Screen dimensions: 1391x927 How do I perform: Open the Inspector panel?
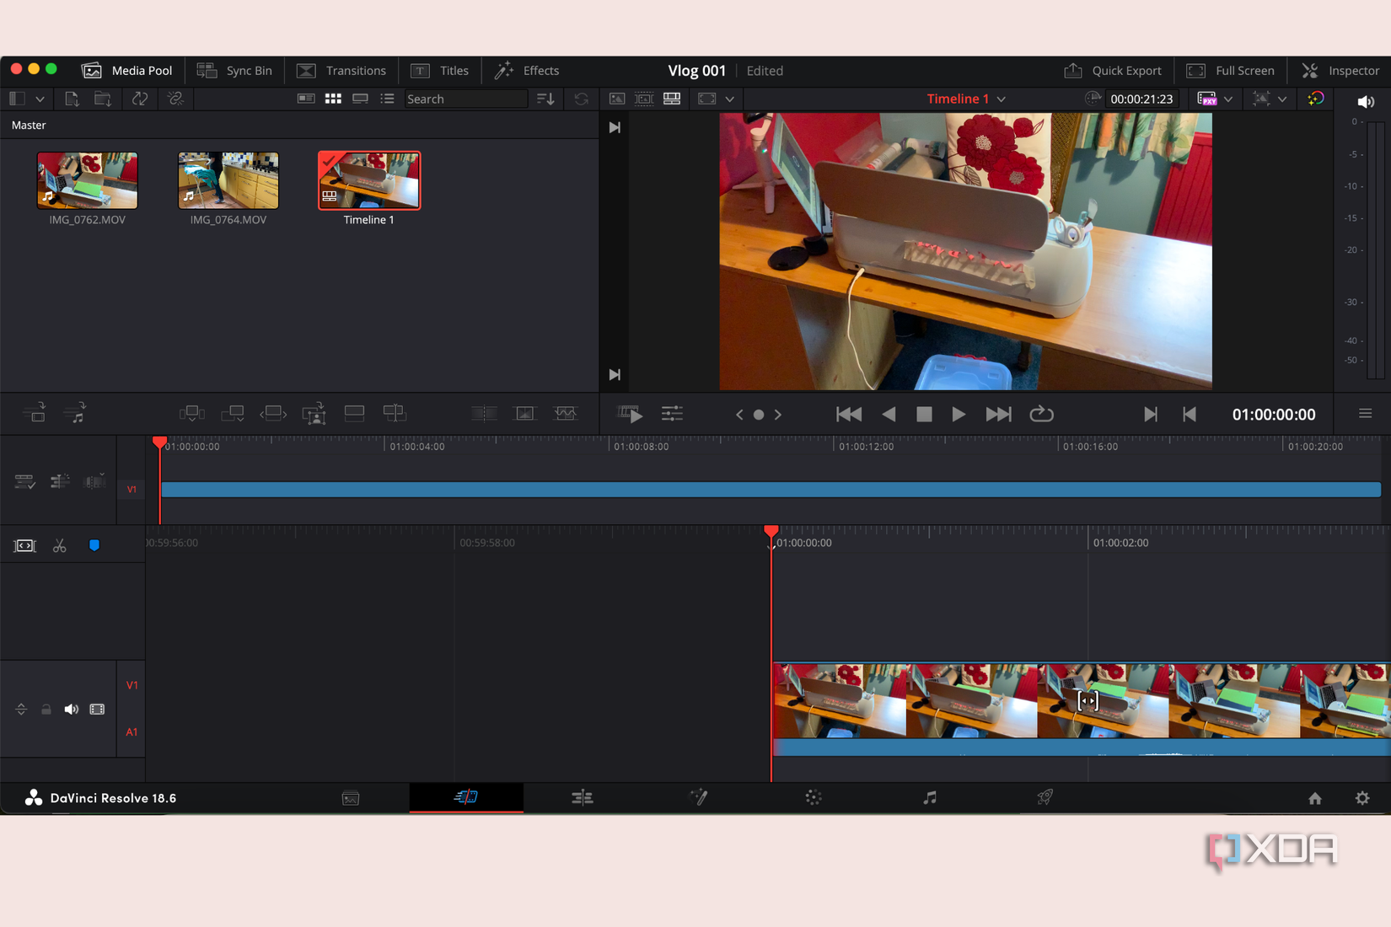1340,71
